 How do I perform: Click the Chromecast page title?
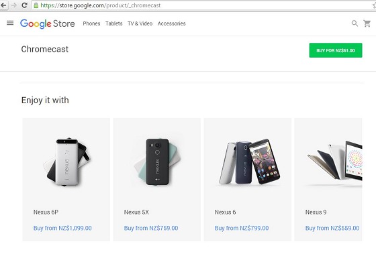click(x=45, y=49)
